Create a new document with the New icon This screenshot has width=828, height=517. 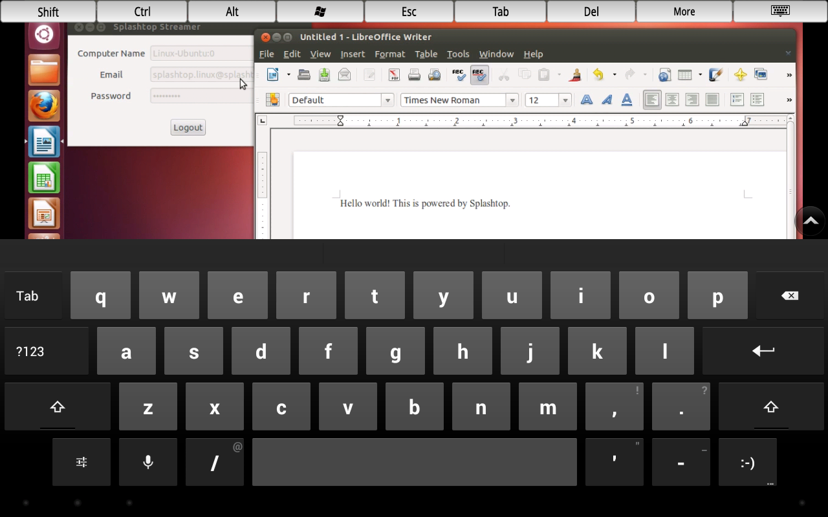pos(273,75)
